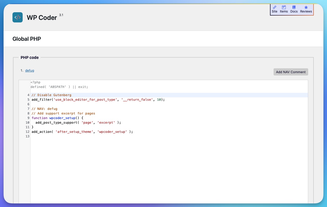Image resolution: width=327 pixels, height=207 pixels.
Task: Open the Docs book icon
Action: [x=294, y=7]
